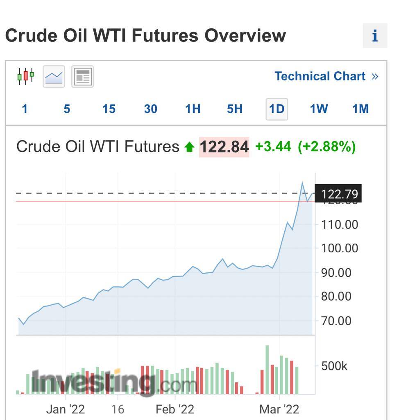The image size is (399, 420).
Task: Click the info 'i' icon
Action: (375, 36)
